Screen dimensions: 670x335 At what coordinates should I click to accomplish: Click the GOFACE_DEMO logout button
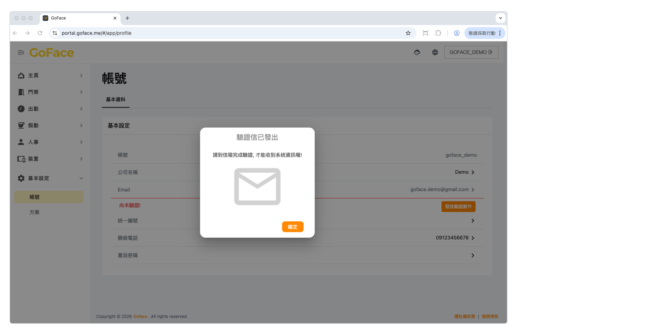[471, 52]
